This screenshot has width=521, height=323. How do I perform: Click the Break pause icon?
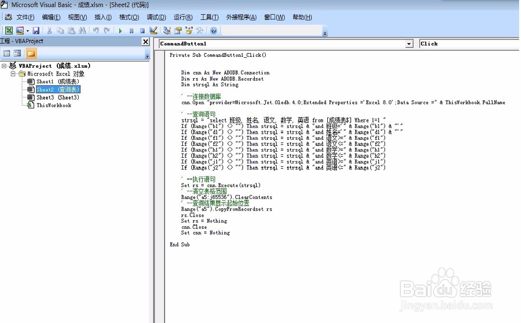[x=132, y=31]
